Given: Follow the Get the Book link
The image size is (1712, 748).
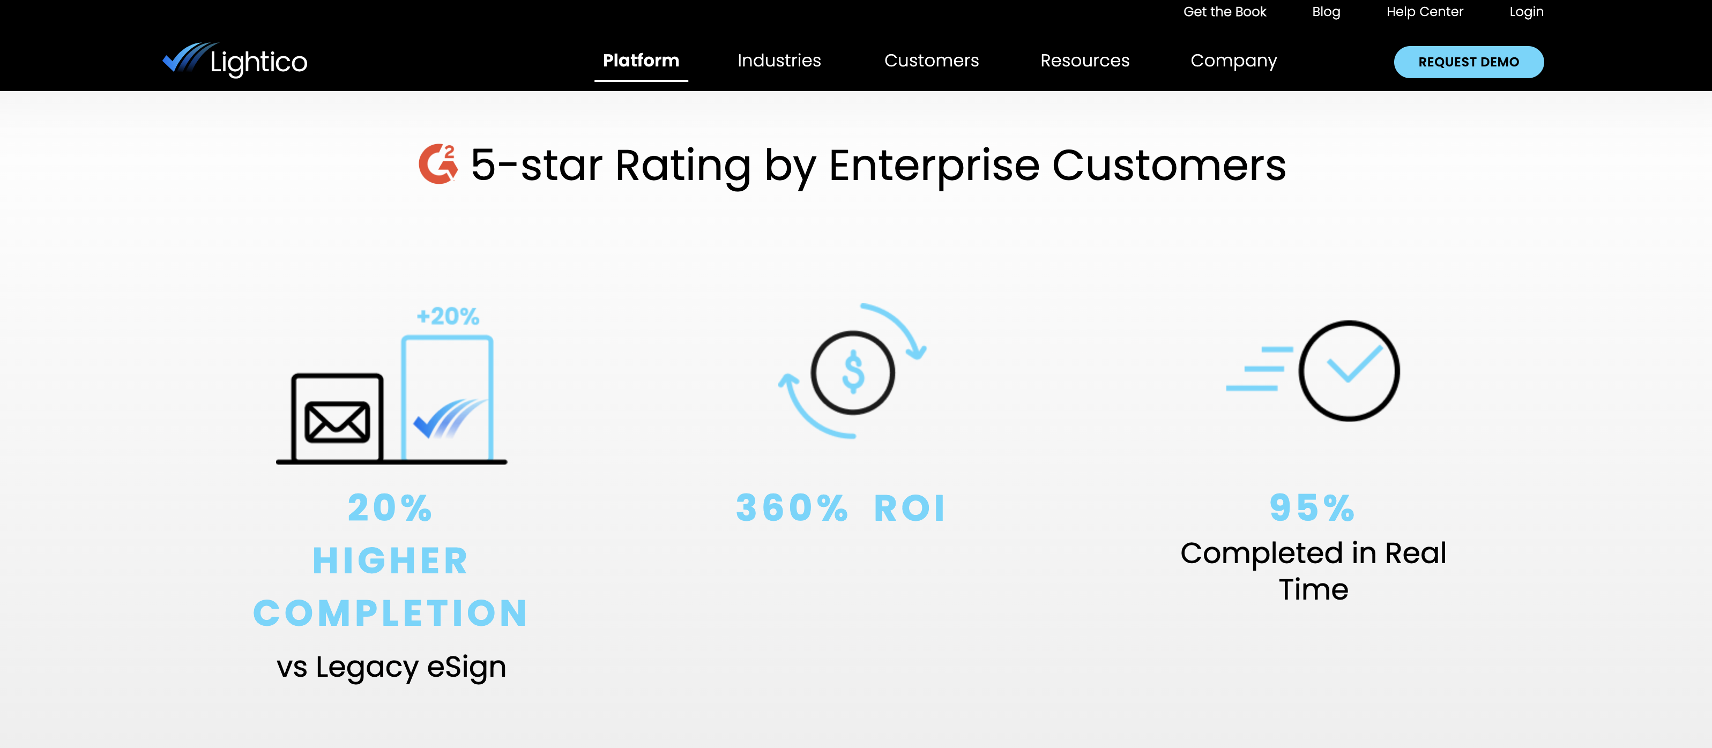Looking at the screenshot, I should [x=1224, y=12].
